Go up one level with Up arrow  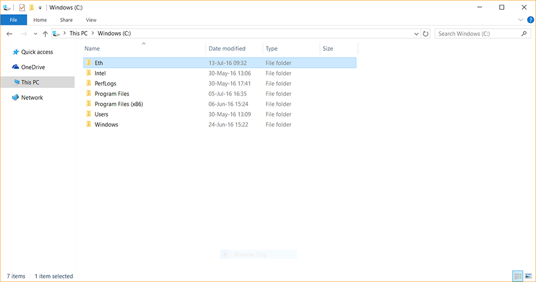point(45,33)
